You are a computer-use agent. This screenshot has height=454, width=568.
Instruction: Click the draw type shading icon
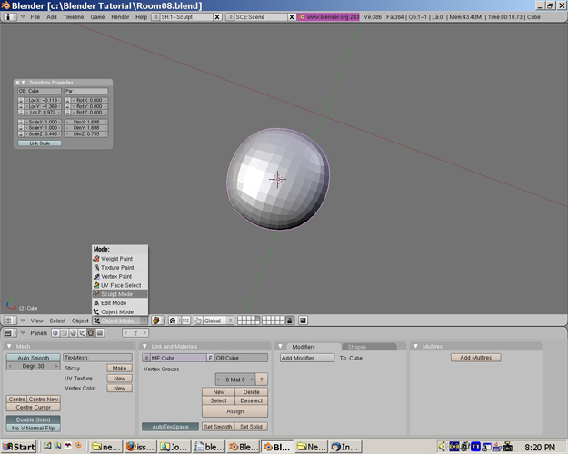click(x=156, y=321)
